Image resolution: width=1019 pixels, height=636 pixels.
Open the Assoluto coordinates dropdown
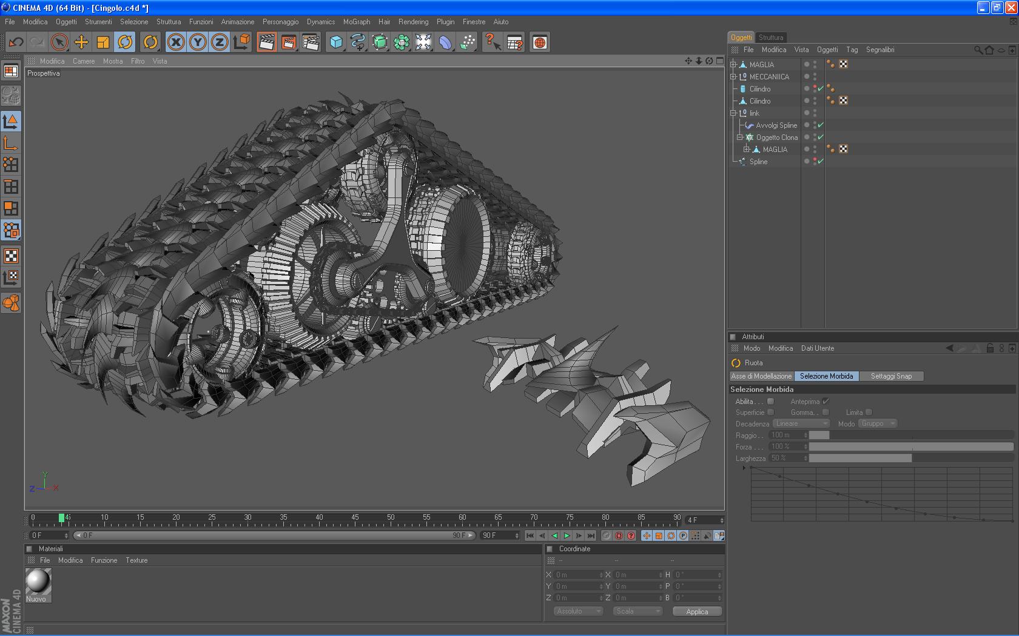click(x=578, y=611)
